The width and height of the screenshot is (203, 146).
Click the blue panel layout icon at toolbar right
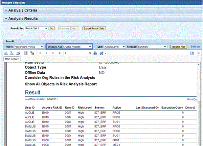coord(192,53)
